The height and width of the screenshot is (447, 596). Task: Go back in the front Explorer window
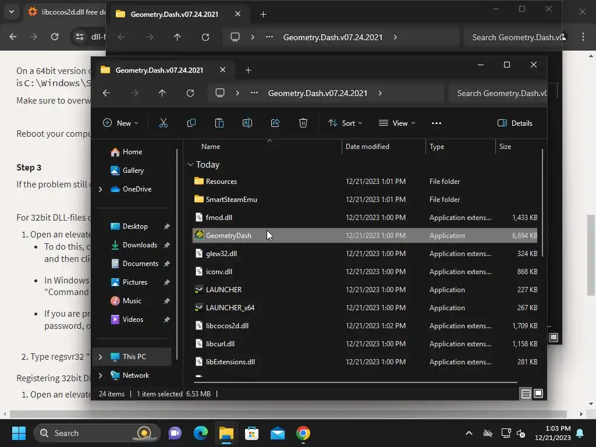coord(107,93)
